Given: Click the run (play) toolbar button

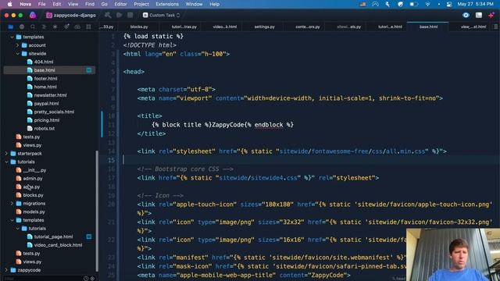Looking at the screenshot, I should click(x=120, y=15).
